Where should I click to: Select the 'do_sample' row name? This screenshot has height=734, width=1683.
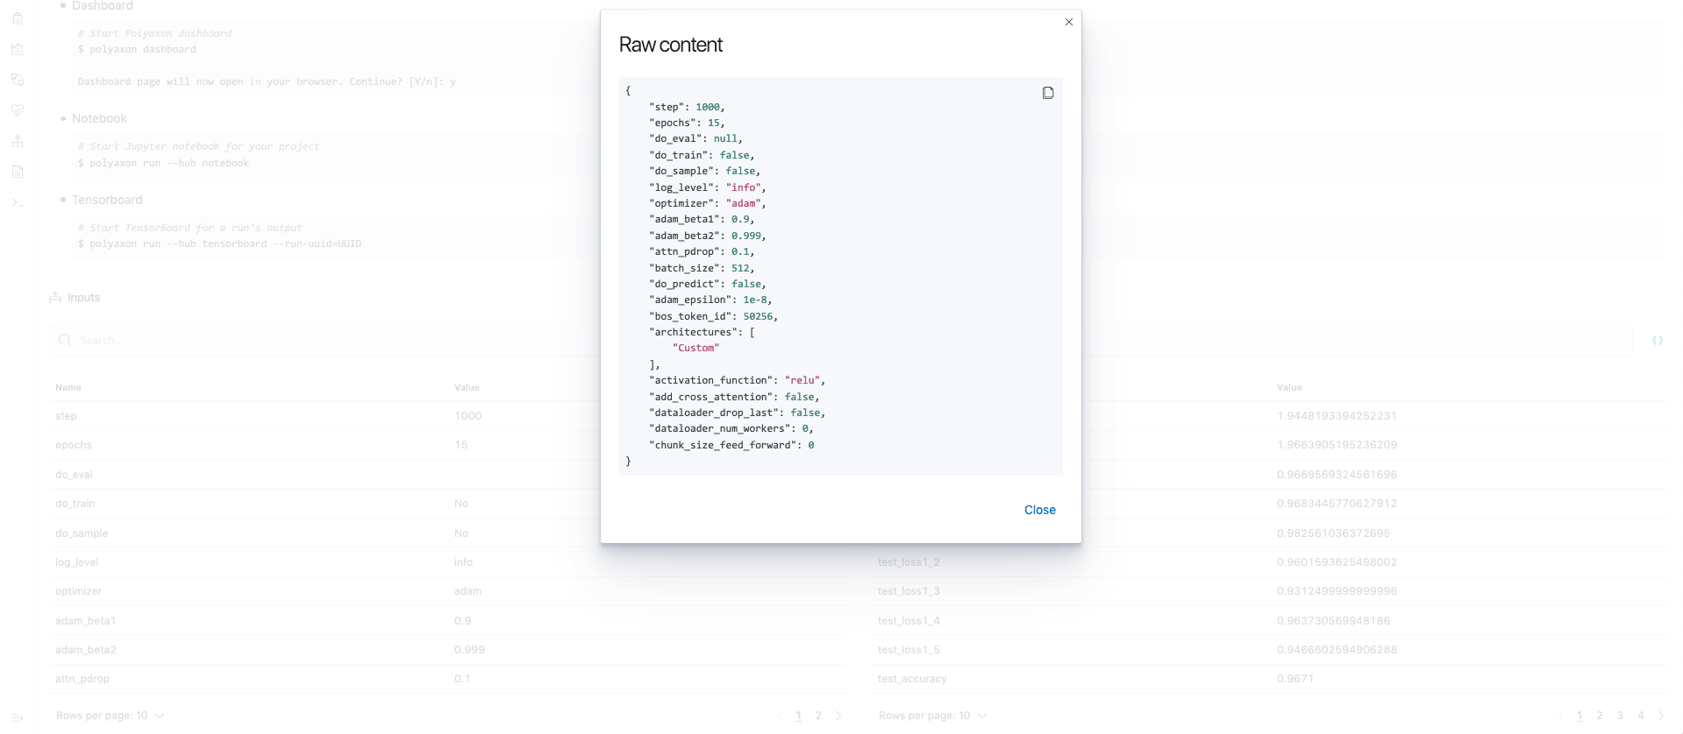coord(82,533)
